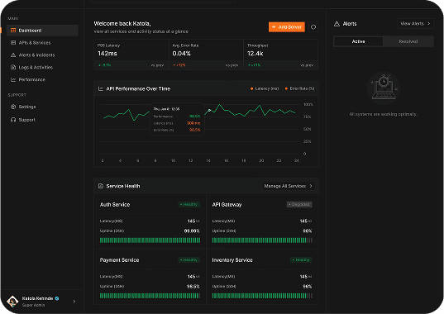Click the Kolola Kehinde user name
This screenshot has height=314, width=444.
pyautogui.click(x=37, y=298)
